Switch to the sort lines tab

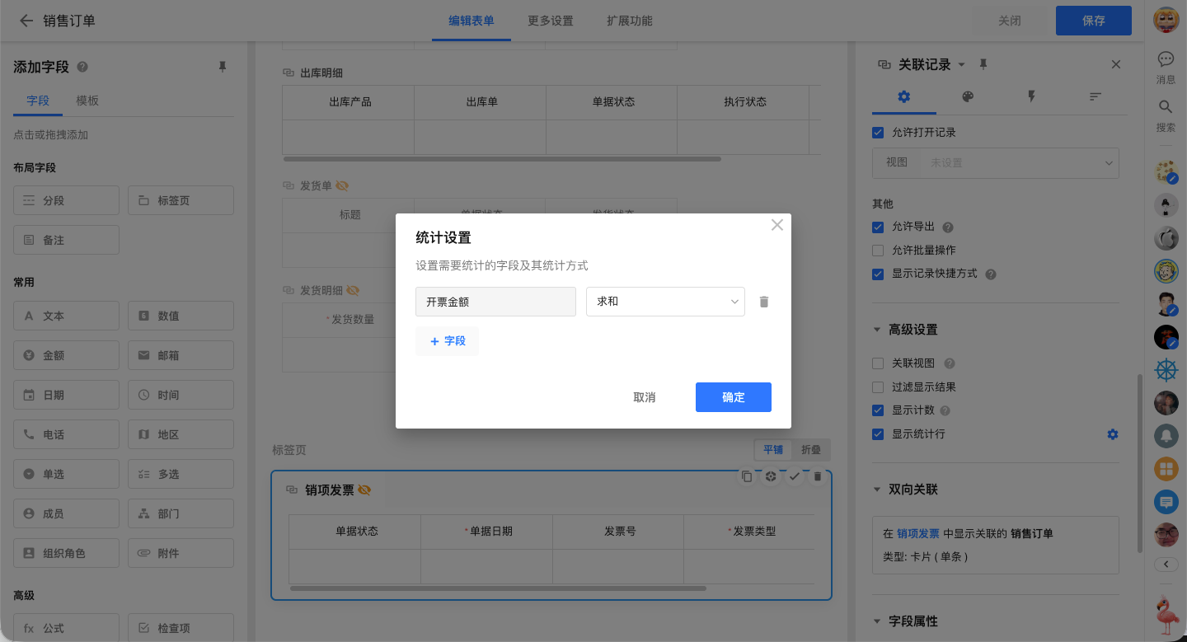1095,96
